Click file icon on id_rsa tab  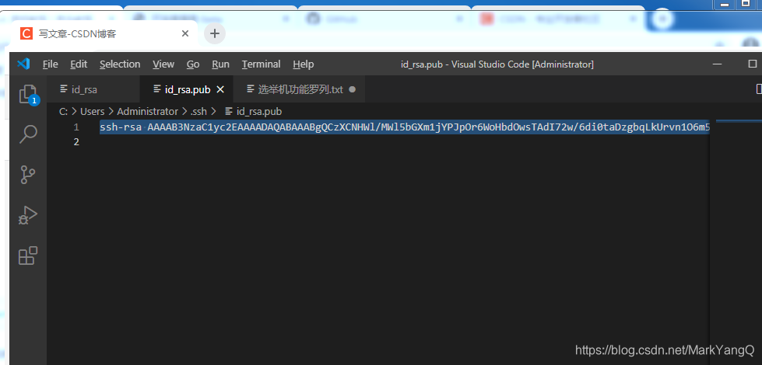click(63, 89)
